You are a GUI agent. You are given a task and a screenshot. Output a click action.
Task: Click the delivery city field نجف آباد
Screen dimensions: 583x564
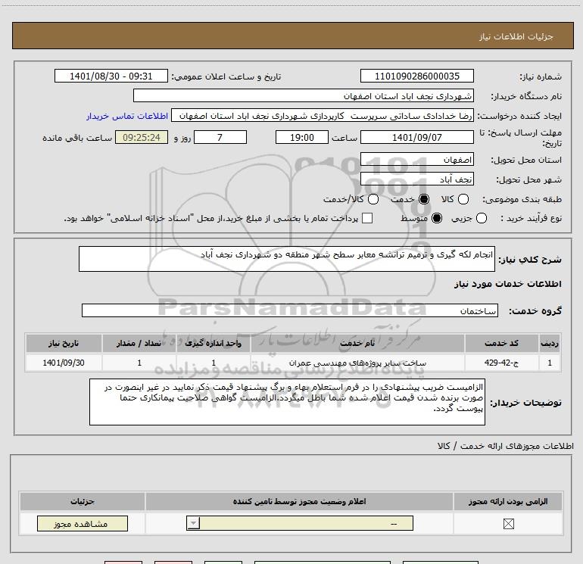pos(416,179)
